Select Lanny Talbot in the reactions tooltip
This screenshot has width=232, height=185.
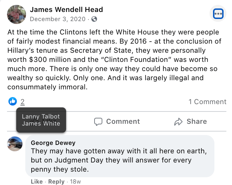click(x=41, y=116)
